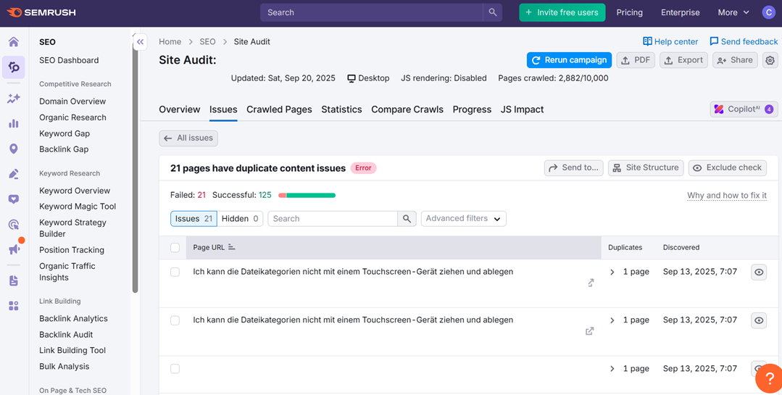Switch to Crawled Pages tab
Viewport: 782px width, 395px height.
click(x=279, y=109)
